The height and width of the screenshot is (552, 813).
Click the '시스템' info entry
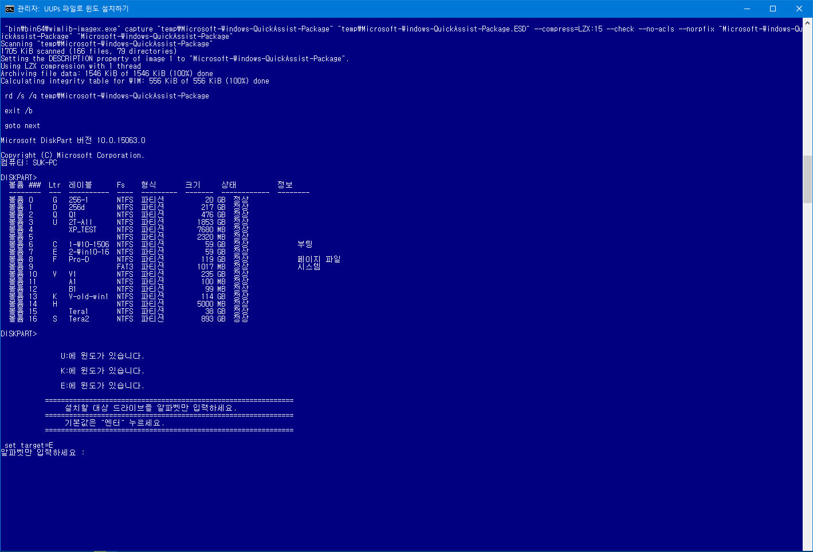click(x=309, y=267)
